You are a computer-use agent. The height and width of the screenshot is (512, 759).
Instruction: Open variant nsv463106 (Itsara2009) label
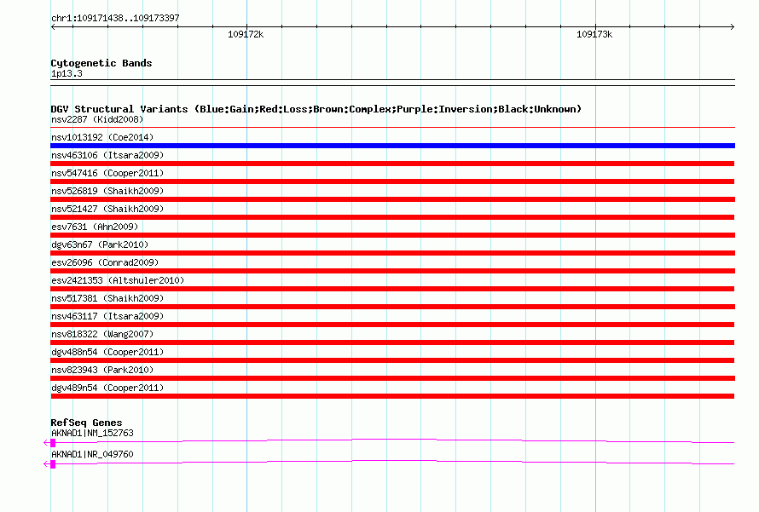107,155
